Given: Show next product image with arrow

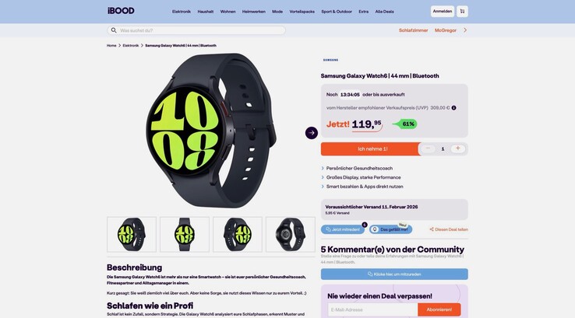Looking at the screenshot, I should click(312, 133).
